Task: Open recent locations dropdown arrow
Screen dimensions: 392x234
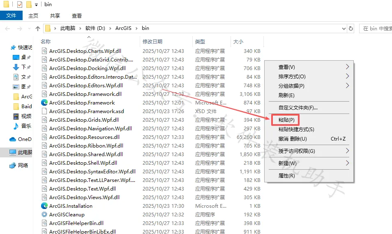Action: pos(29,29)
